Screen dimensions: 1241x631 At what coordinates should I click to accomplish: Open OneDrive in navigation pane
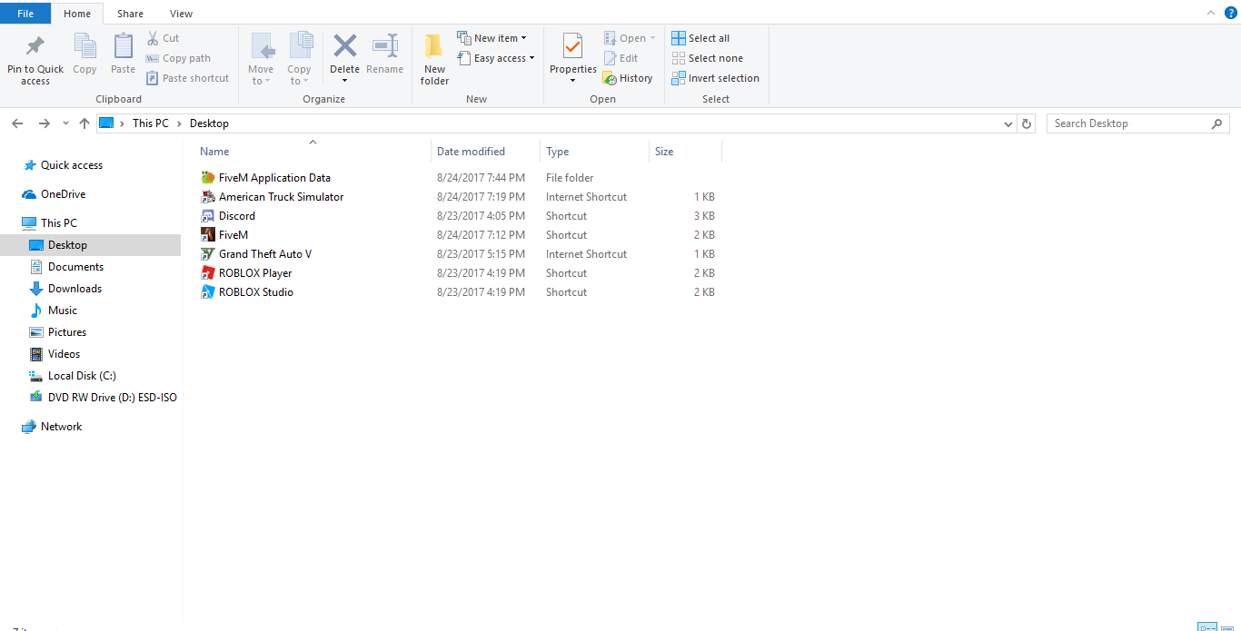point(63,194)
